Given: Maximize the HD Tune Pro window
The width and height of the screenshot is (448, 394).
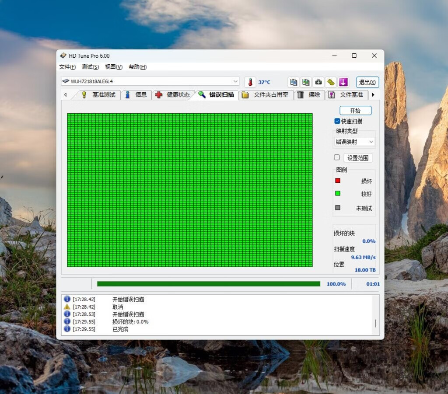Looking at the screenshot, I should coord(354,56).
